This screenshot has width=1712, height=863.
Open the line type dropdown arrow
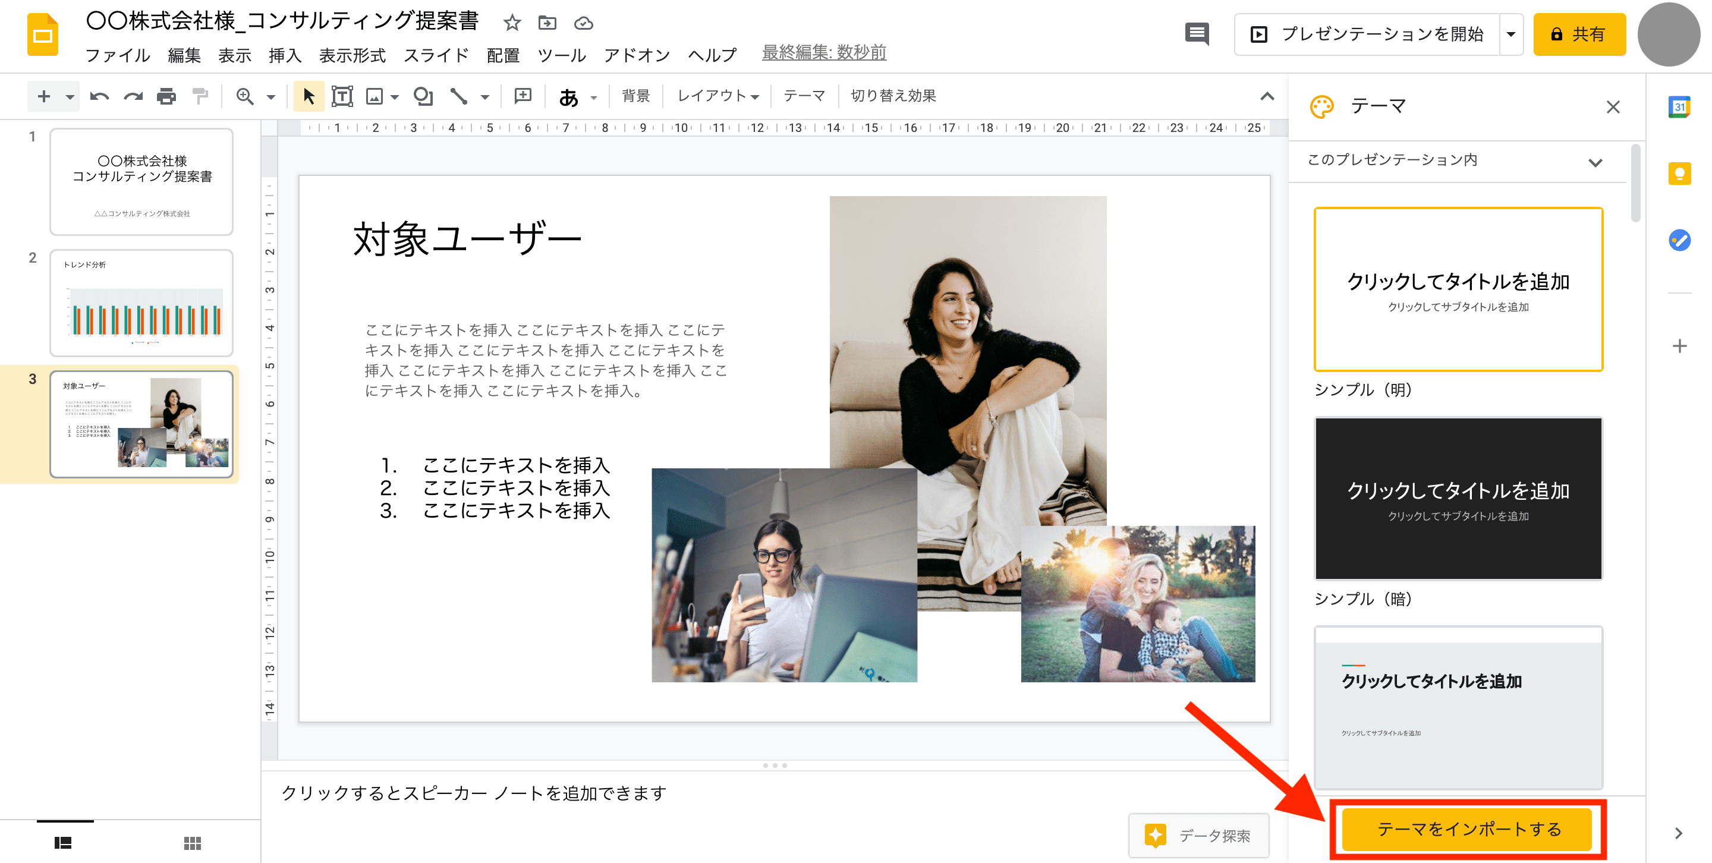[x=485, y=97]
